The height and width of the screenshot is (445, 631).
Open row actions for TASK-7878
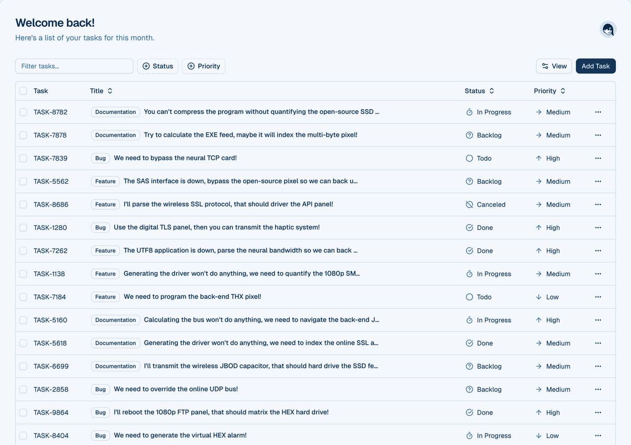coord(598,135)
